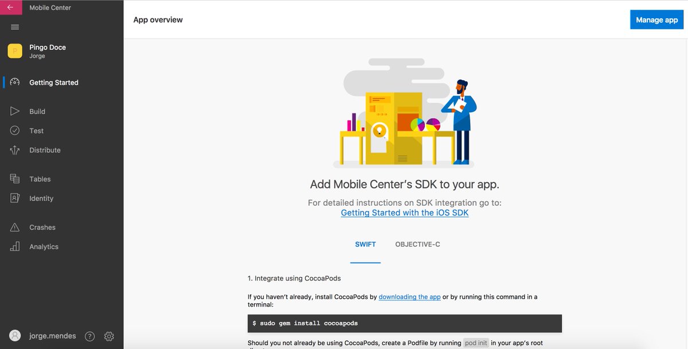The image size is (688, 349).
Task: Click the Mobile Center title
Action: [x=50, y=8]
